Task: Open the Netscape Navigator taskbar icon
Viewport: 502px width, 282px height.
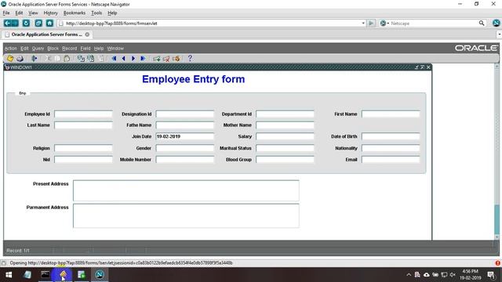Action: pos(100,274)
